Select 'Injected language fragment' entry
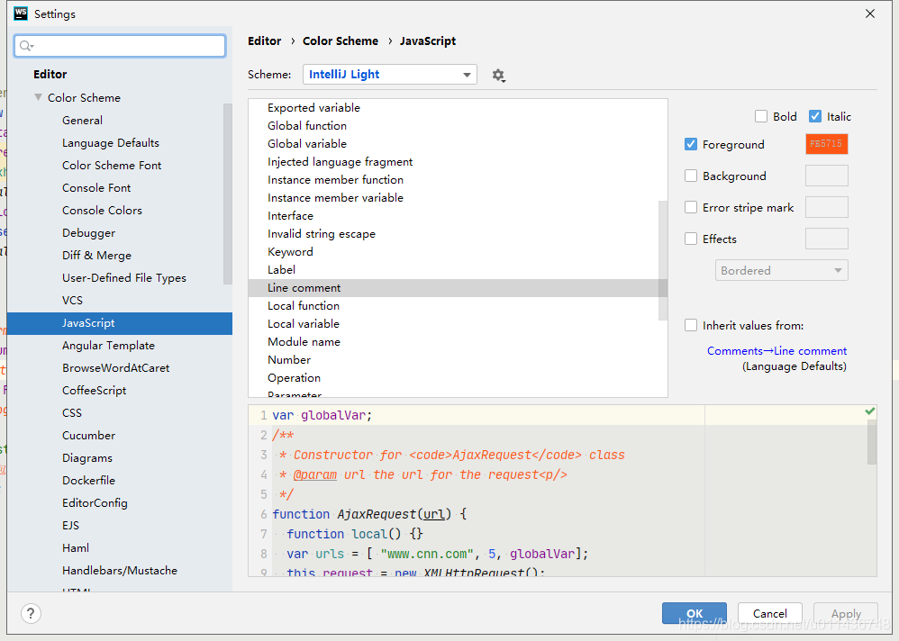This screenshot has height=641, width=899. coord(340,162)
